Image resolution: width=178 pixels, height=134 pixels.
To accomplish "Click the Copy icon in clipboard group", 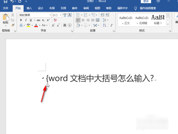I will 12,20.
